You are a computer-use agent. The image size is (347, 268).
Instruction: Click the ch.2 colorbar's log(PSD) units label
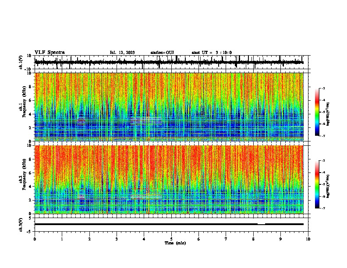(x=328, y=186)
